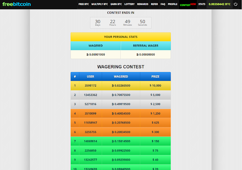Click the $ 2,500 prize cell
Viewport: 242px width, 170px height.
[x=155, y=104]
